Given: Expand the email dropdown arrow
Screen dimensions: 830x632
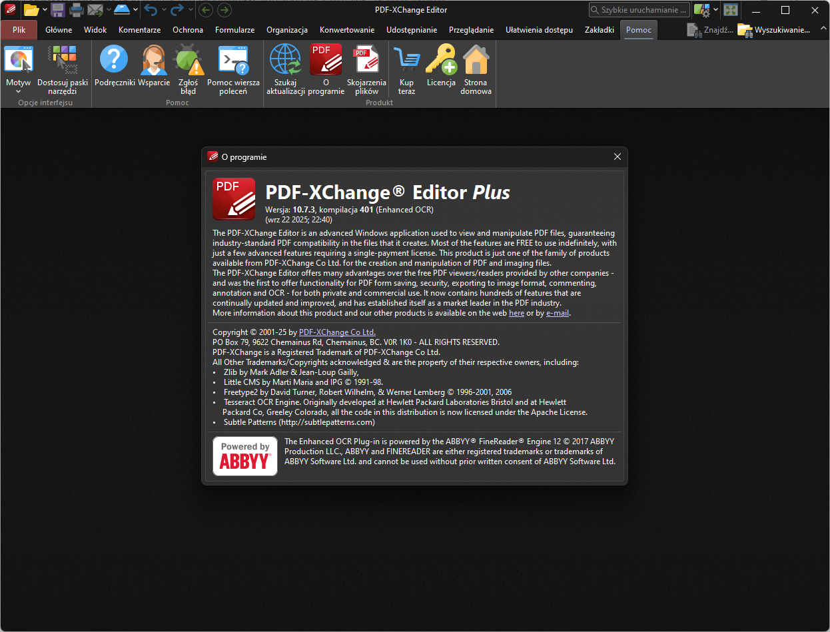Looking at the screenshot, I should pyautogui.click(x=107, y=9).
